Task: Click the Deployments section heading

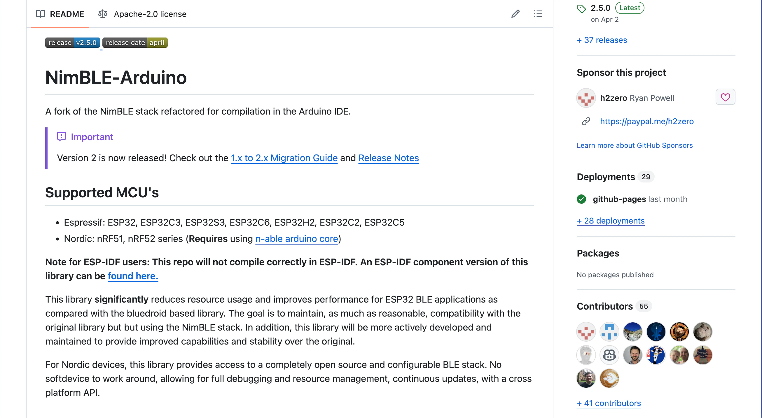Action: [x=606, y=177]
